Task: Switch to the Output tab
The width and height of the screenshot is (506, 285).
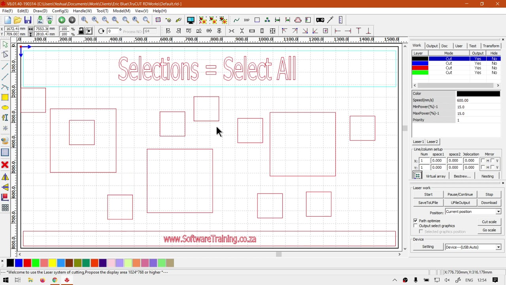Action: (432, 46)
